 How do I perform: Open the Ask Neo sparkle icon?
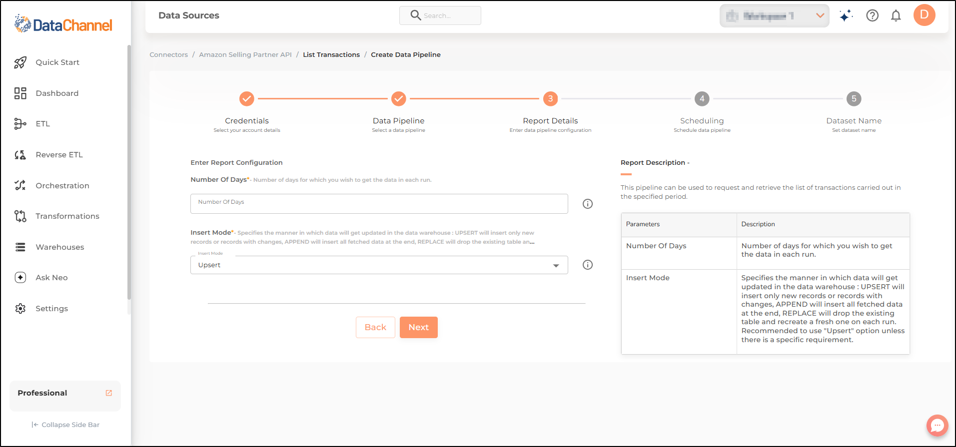20,278
